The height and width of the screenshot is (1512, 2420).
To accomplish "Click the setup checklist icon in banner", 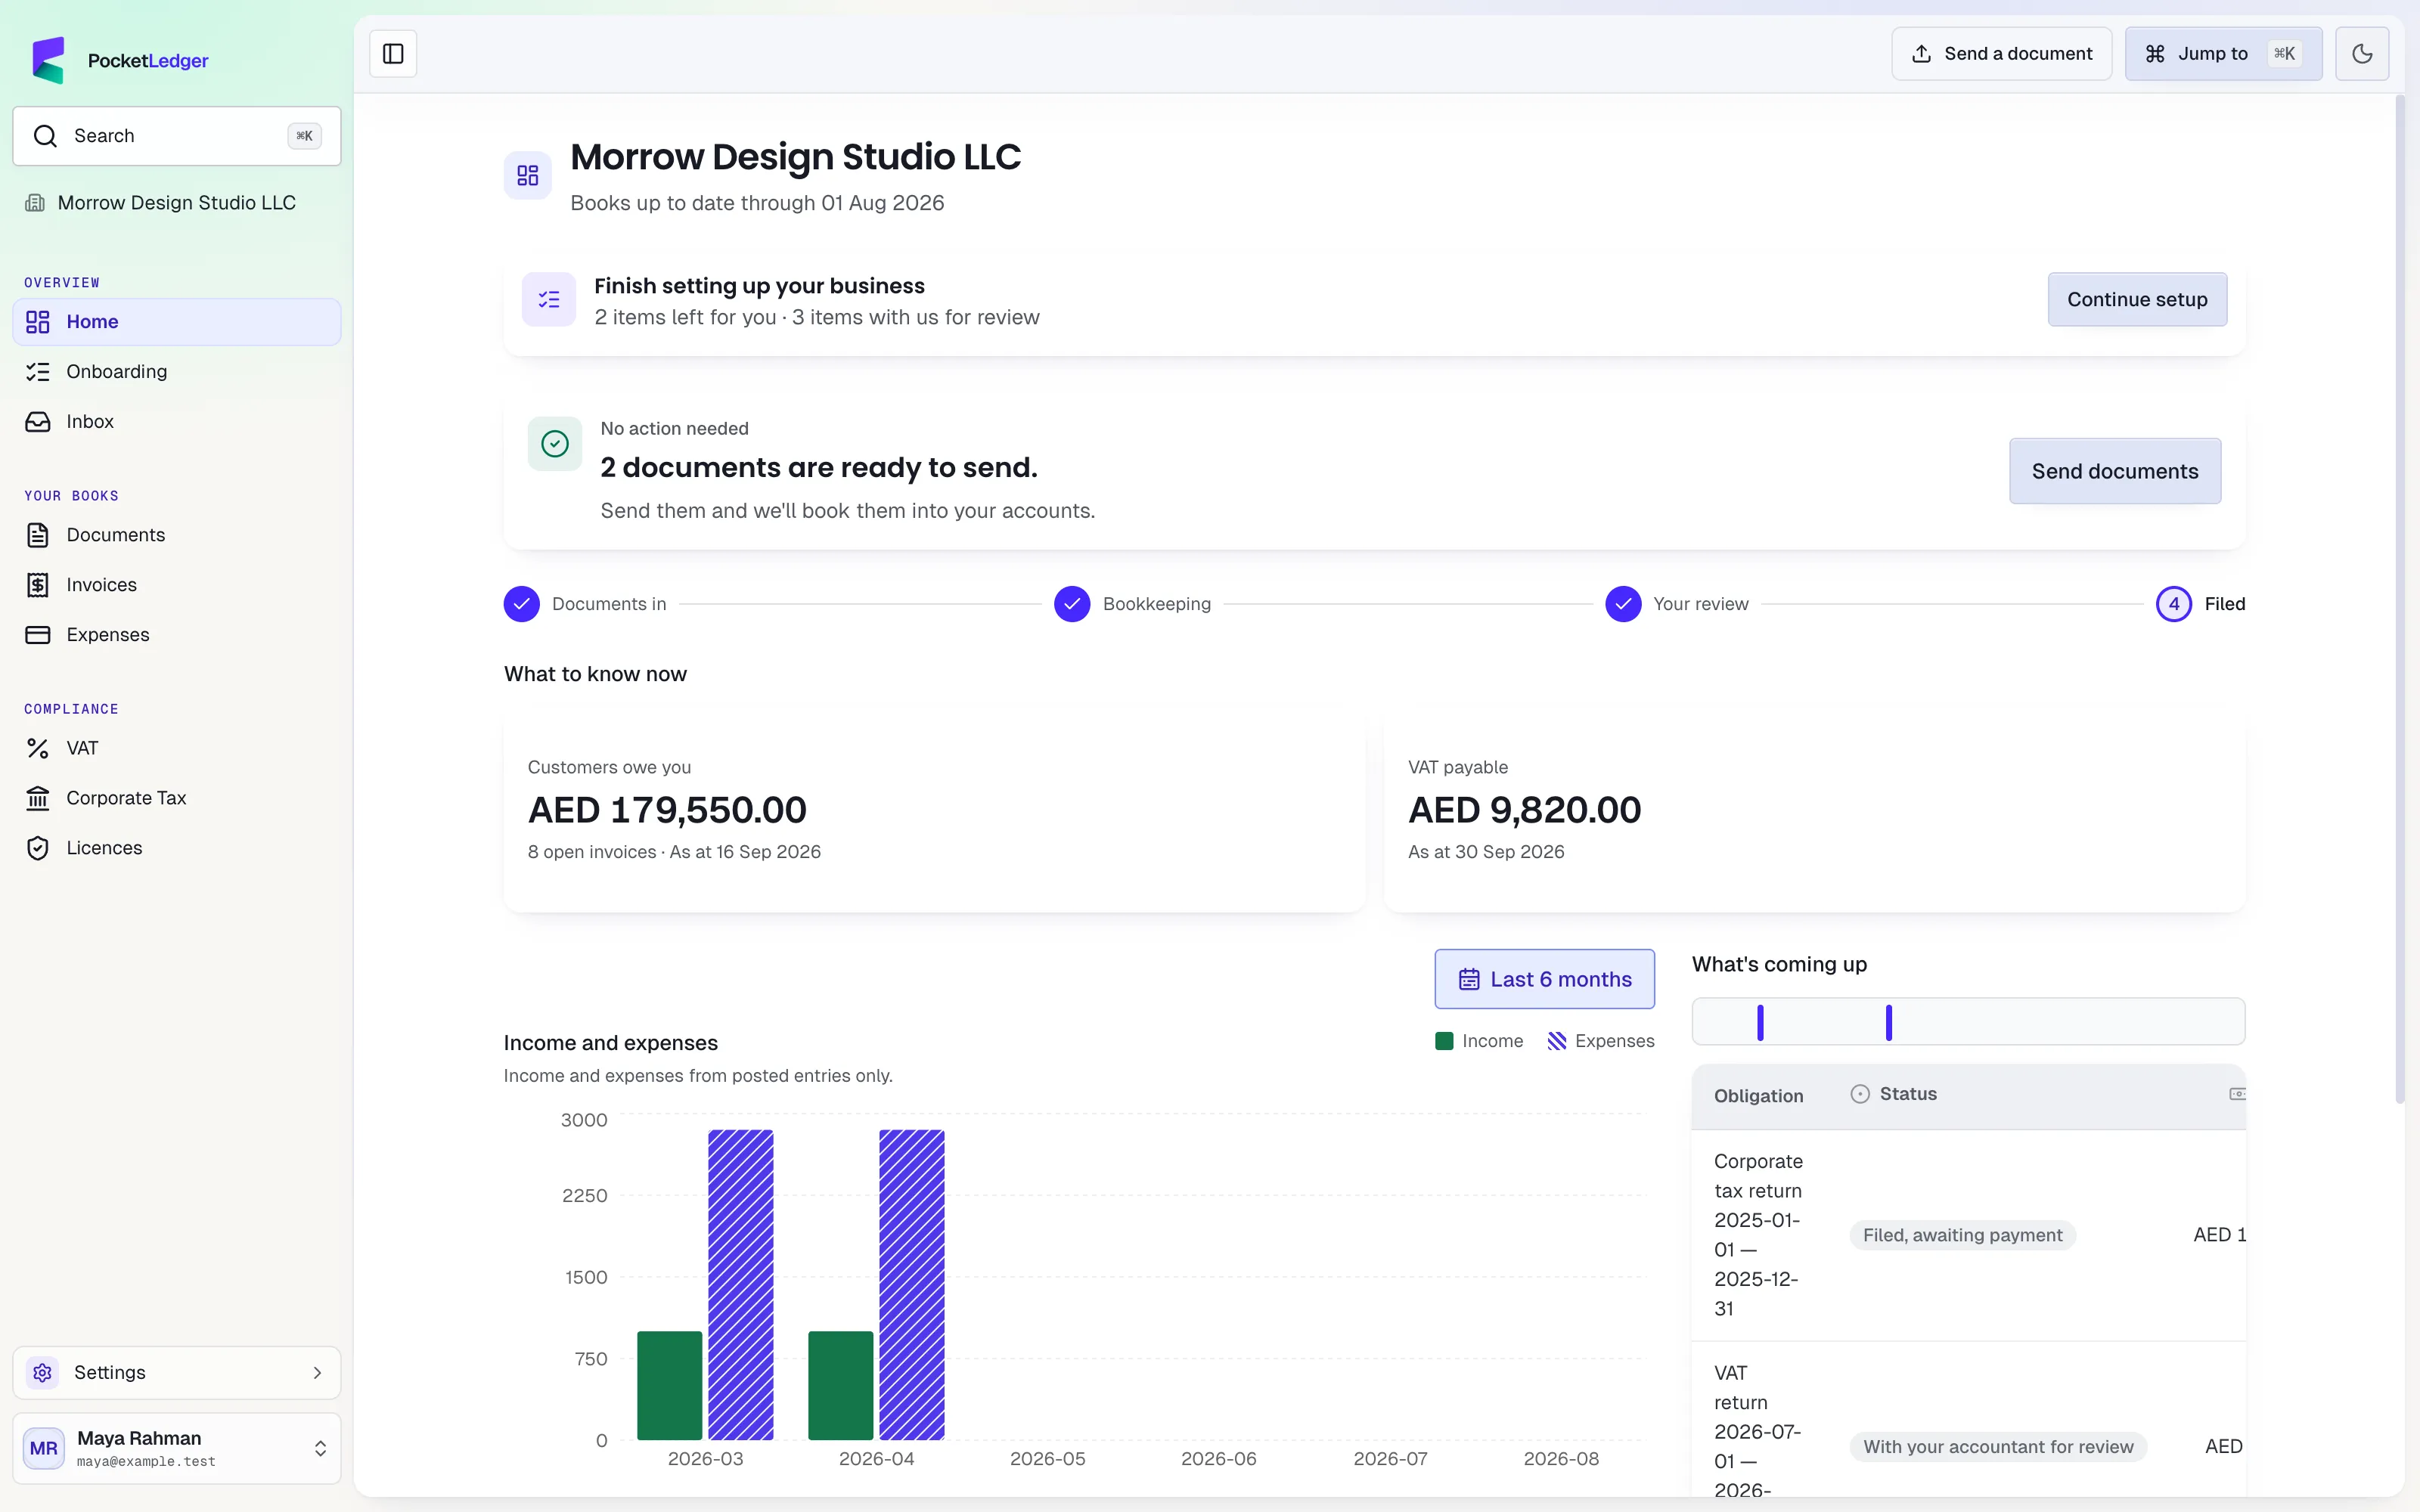I will click(549, 299).
